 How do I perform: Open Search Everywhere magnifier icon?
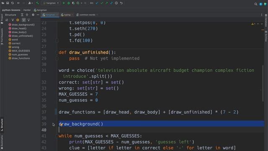click(256, 4)
